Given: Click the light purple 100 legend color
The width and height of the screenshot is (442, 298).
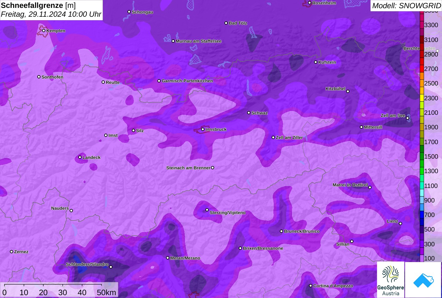Looking at the screenshot, I should (422, 258).
